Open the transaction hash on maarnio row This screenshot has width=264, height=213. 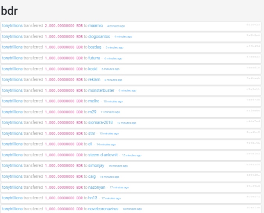(x=253, y=25)
